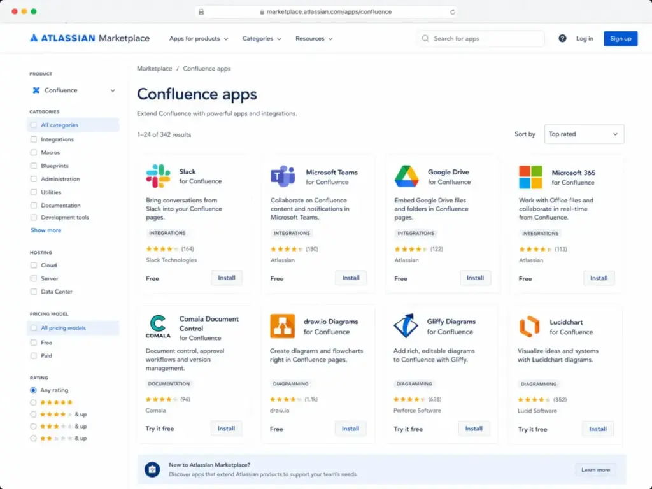Install Slack for Confluence
Viewport: 652px width, 489px height.
(227, 278)
